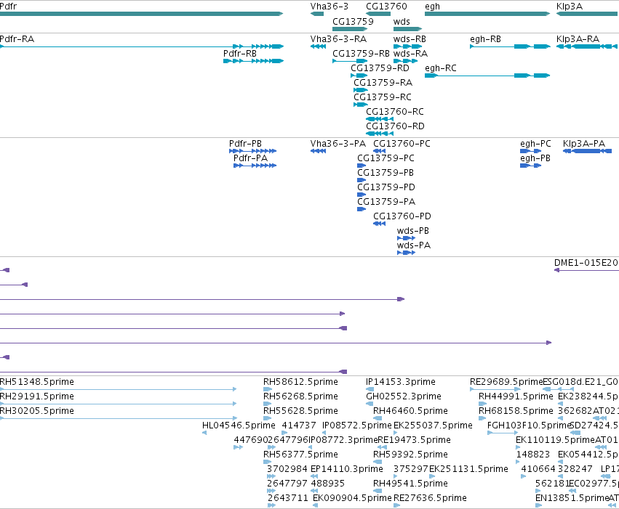Click the RH44991.5prime EST label
Screen dimensions: 619x509
tap(516, 396)
